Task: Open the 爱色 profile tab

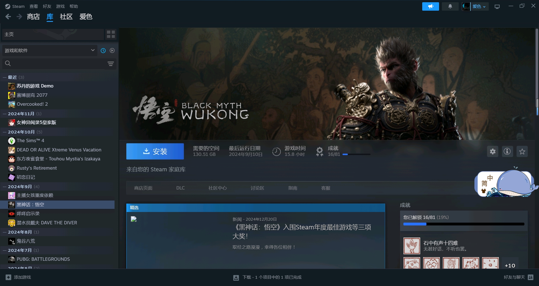Action: (86, 17)
